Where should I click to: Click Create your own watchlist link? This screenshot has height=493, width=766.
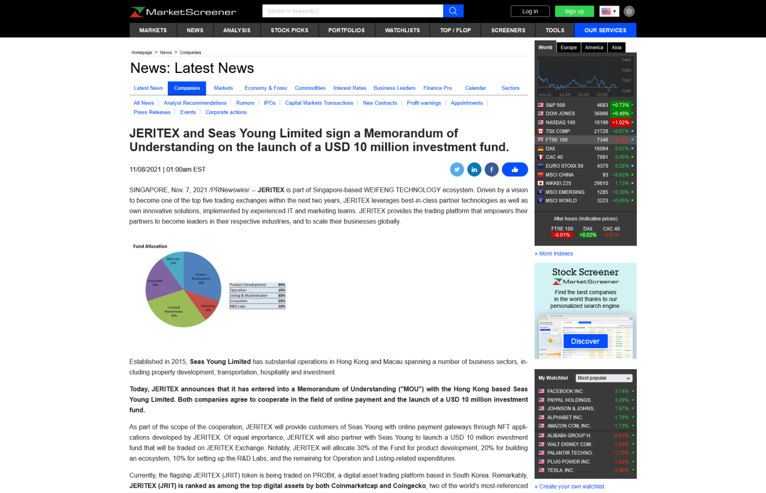[x=570, y=486]
